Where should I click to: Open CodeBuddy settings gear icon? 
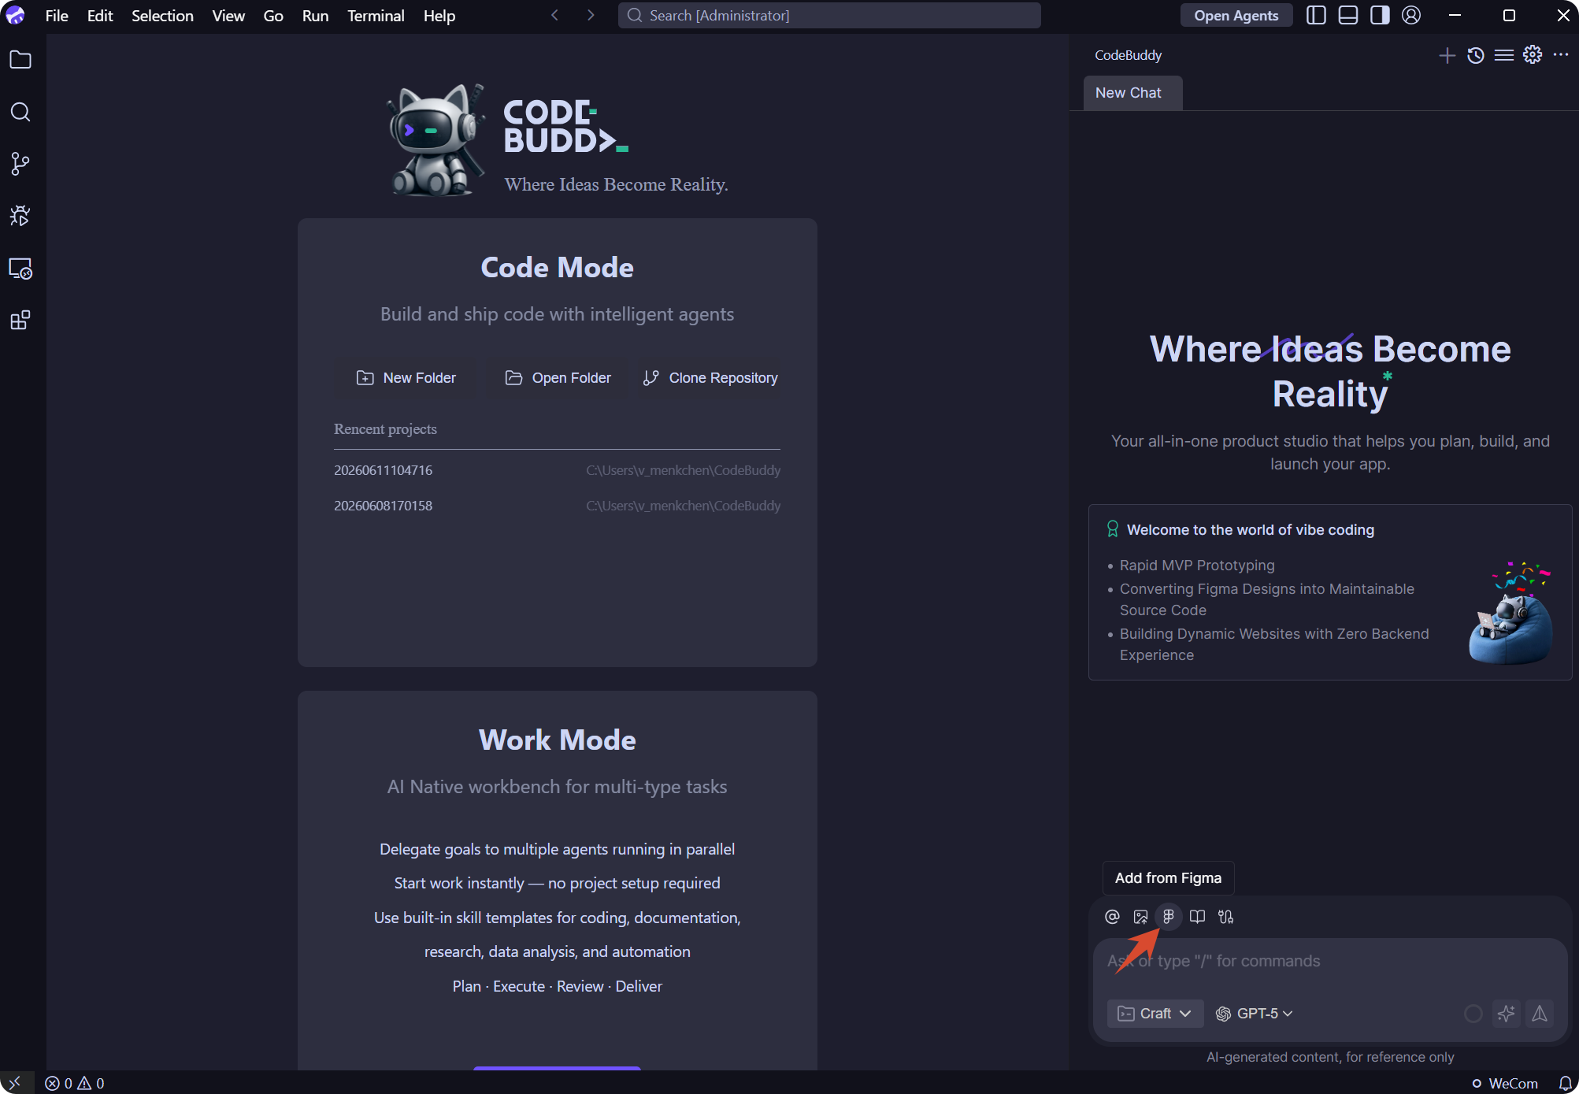coord(1533,55)
